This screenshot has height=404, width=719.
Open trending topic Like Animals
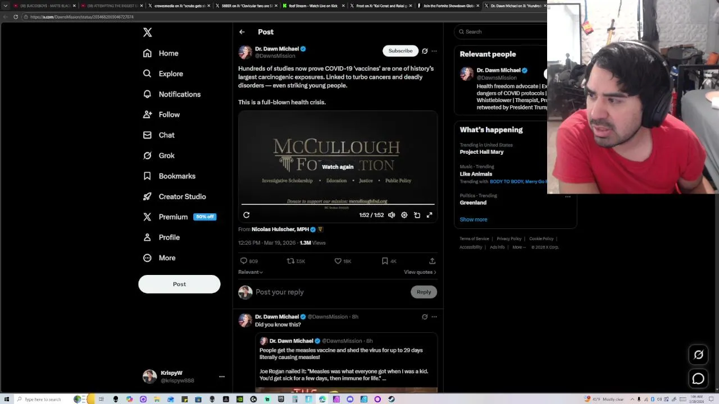[476, 174]
